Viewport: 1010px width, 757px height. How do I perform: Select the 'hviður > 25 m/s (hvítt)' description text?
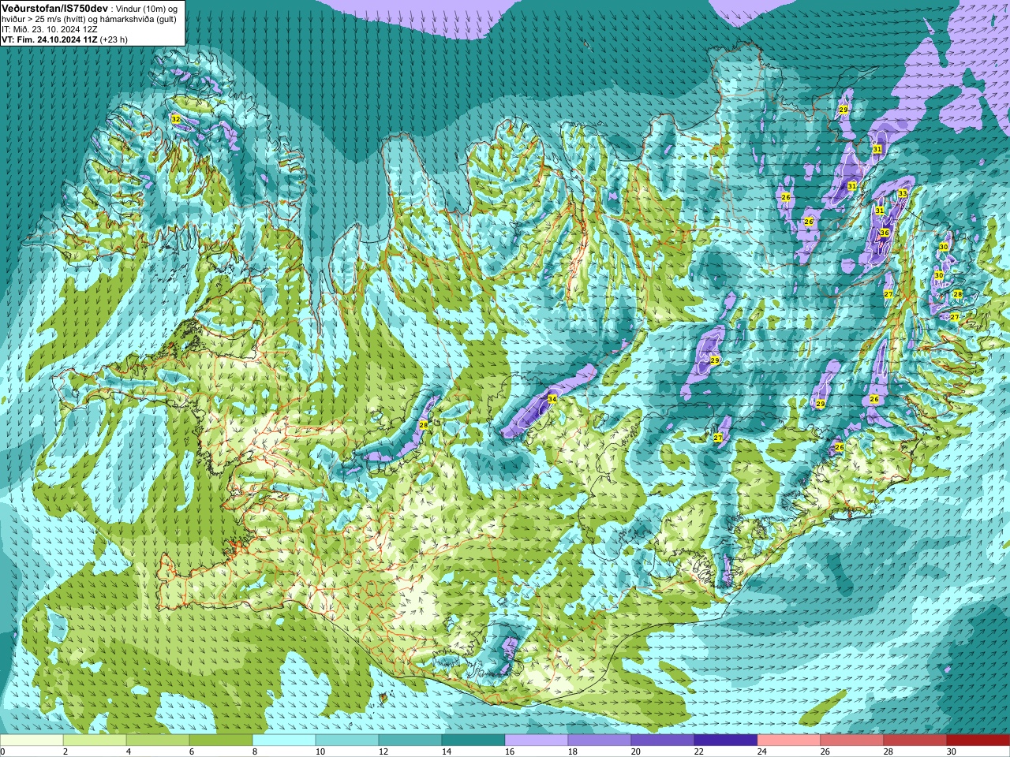click(x=44, y=18)
